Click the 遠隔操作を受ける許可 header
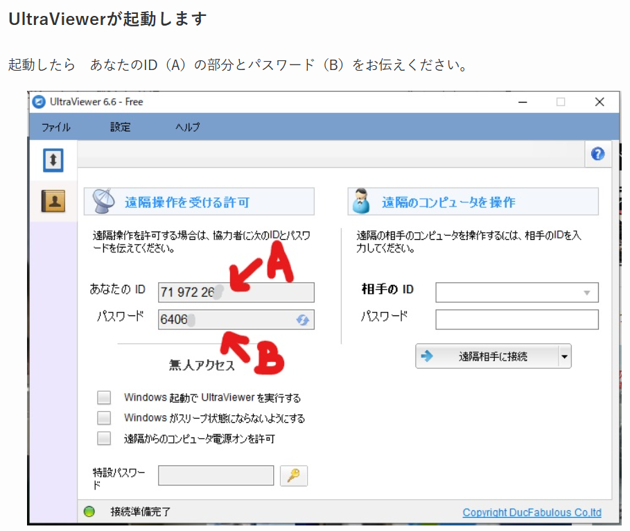630x531 pixels. 199,202
